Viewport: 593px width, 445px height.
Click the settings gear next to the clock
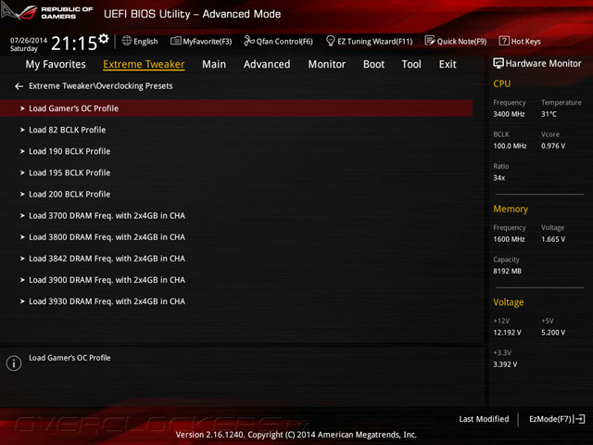coord(104,38)
